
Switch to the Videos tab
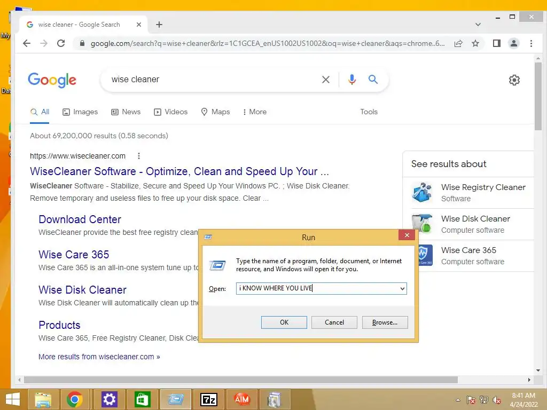point(171,112)
